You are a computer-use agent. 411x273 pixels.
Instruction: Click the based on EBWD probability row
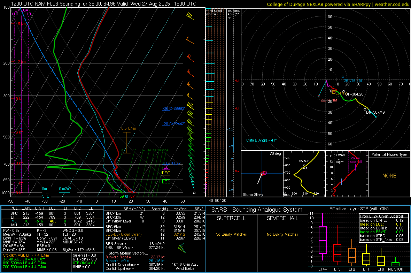[x=382, y=232]
